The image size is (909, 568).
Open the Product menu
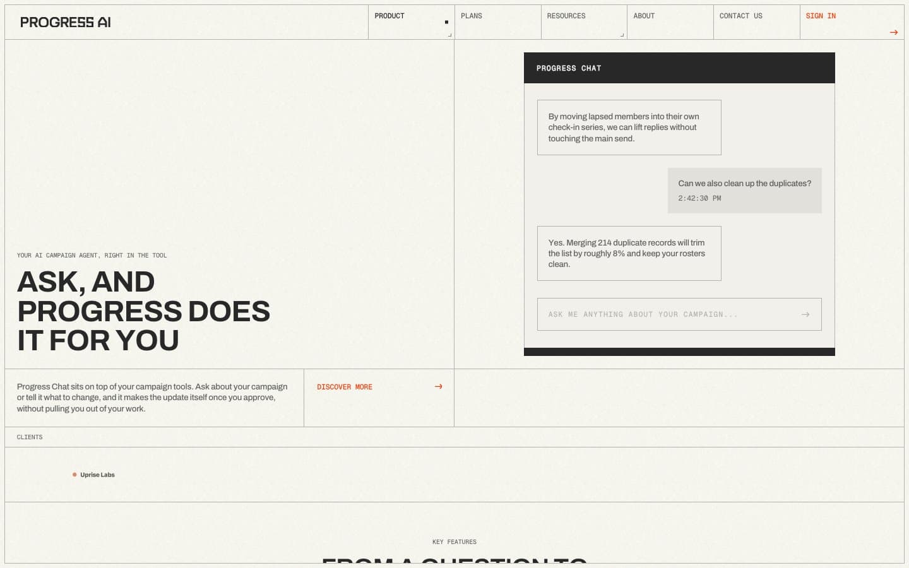(412, 22)
